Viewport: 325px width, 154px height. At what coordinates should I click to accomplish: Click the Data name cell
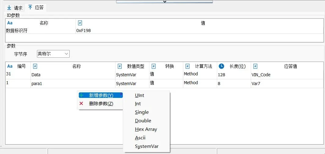pyautogui.click(x=73, y=75)
